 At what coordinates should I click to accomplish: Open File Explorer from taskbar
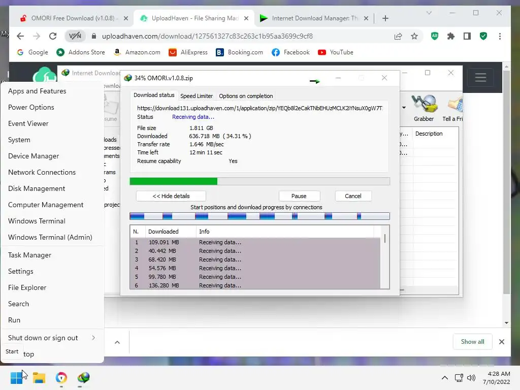click(39, 377)
